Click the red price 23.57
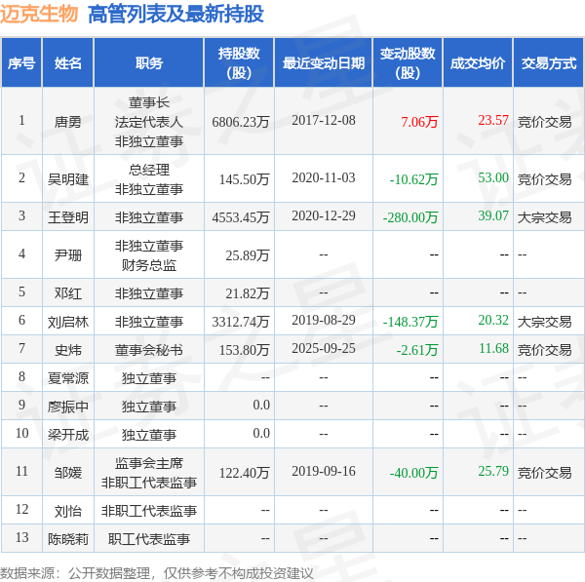585x582 pixels. (x=493, y=120)
